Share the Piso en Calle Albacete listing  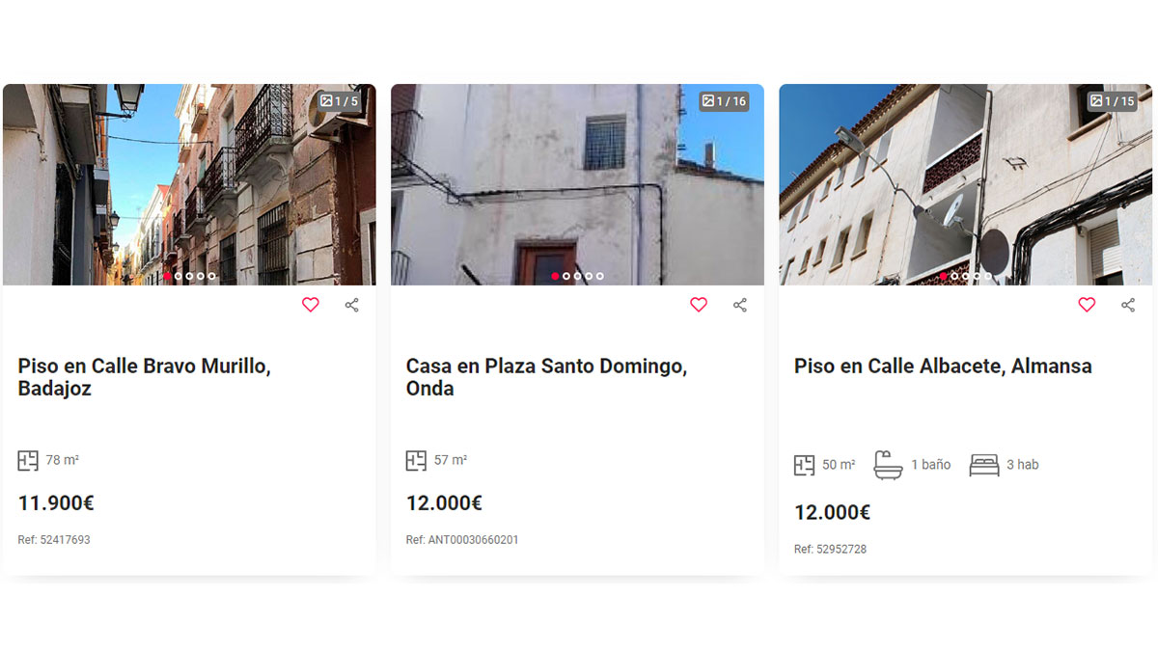pyautogui.click(x=1127, y=305)
